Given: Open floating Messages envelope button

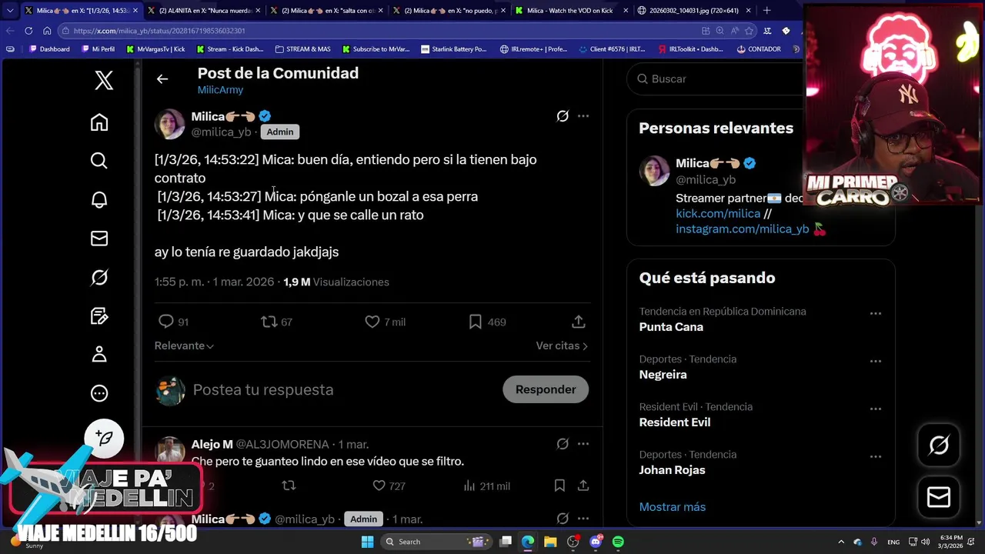Looking at the screenshot, I should coord(939,497).
